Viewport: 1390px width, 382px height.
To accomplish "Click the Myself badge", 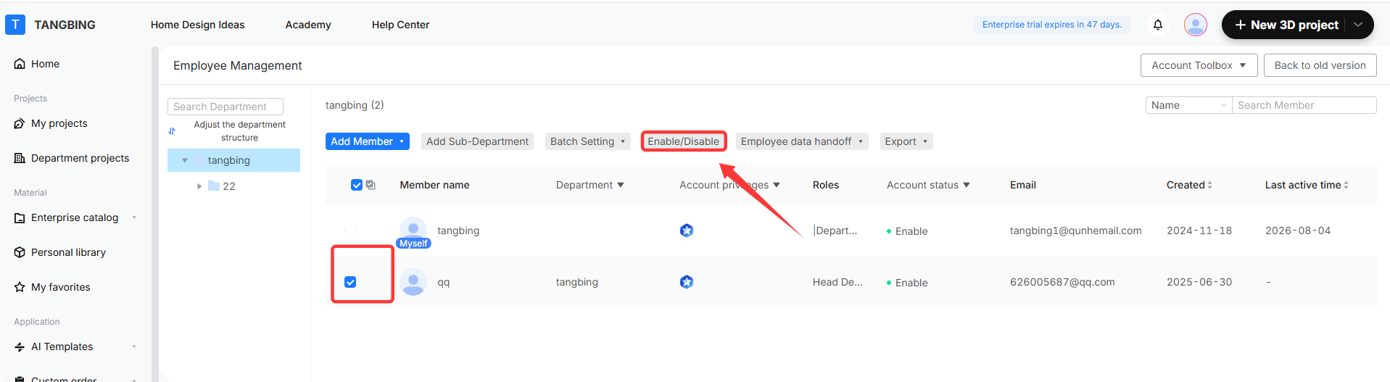I will [413, 244].
